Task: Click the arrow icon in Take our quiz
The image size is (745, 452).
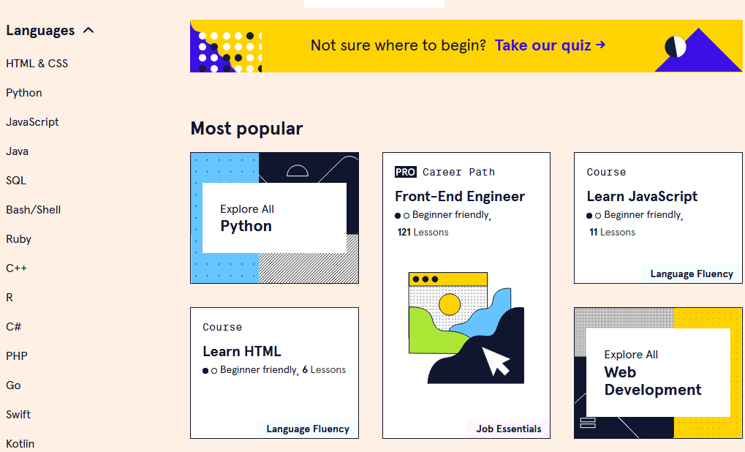Action: [602, 45]
